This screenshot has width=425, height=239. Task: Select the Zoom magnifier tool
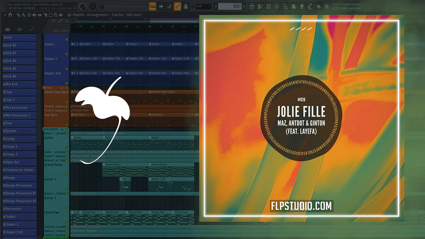click(x=56, y=15)
